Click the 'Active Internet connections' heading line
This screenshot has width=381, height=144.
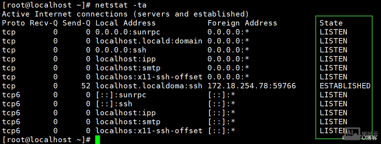126,14
